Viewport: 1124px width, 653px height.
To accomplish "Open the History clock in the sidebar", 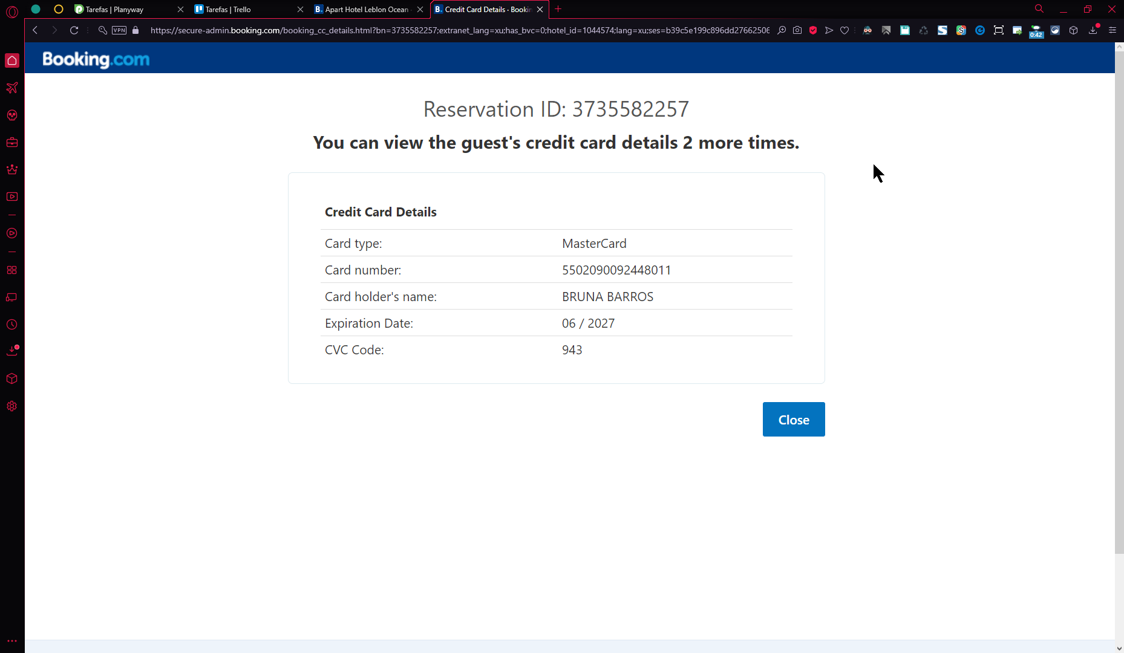I will click(x=12, y=325).
